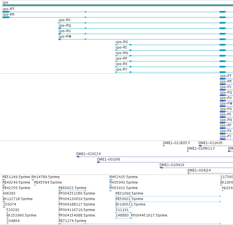The image size is (233, 225).
Task: Click the RP004154088.5prime EST label
Action: [77, 216]
